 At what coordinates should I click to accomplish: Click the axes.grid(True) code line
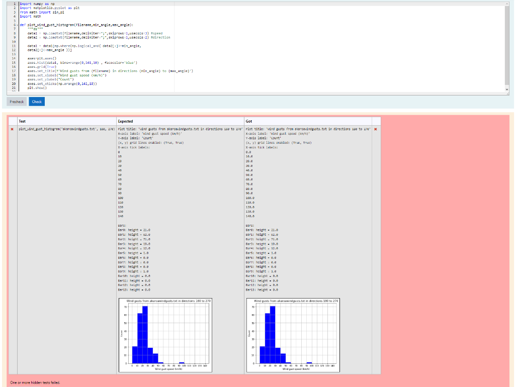pos(41,66)
